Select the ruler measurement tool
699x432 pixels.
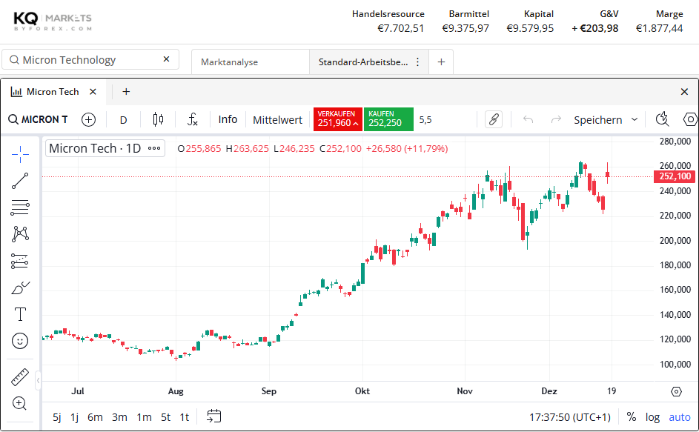[20, 377]
